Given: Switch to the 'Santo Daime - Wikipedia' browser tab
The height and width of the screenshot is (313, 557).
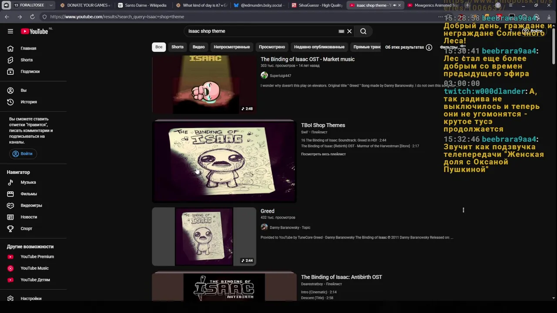Looking at the screenshot, I should tap(142, 5).
